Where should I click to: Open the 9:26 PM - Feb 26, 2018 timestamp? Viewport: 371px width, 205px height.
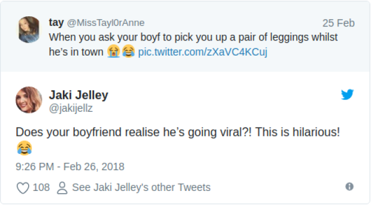70,167
